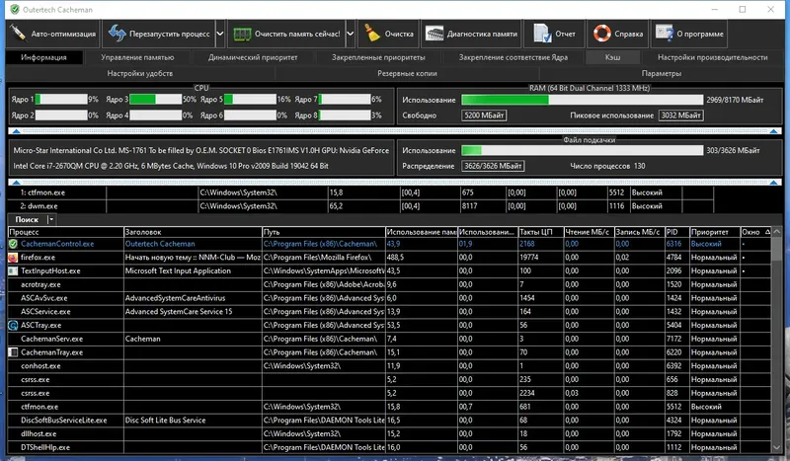Click the process list vertical scrollbar down arrow
The width and height of the screenshot is (790, 461).
(776, 447)
